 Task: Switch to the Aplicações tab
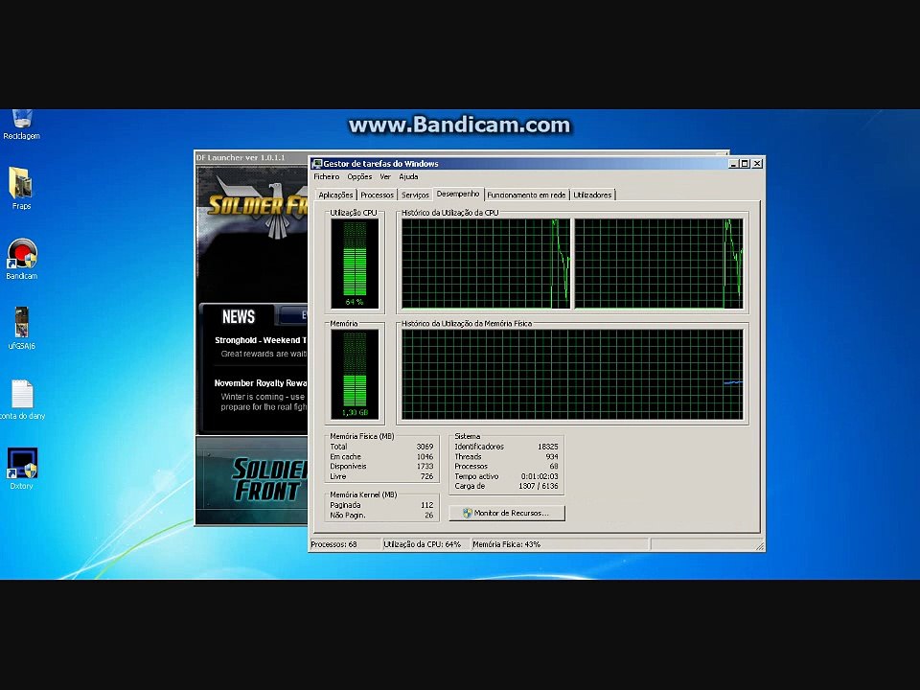335,195
